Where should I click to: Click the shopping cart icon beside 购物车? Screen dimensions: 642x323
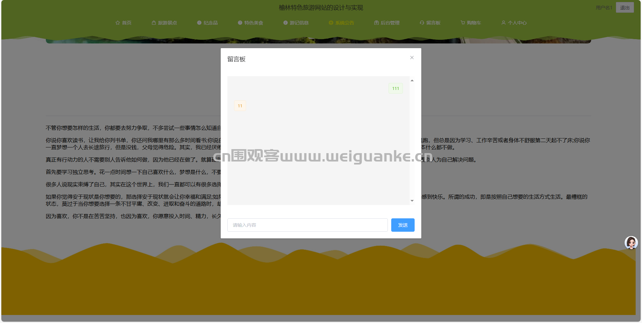(463, 23)
